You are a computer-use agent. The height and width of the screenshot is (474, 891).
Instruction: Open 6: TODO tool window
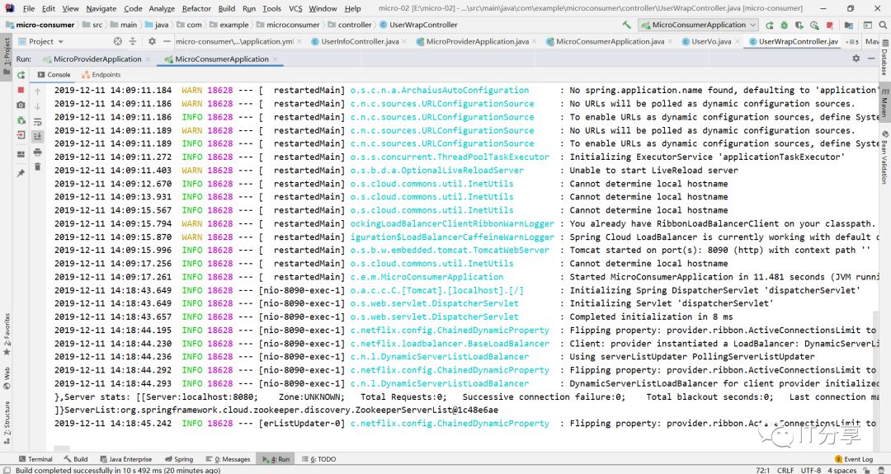pos(318,459)
